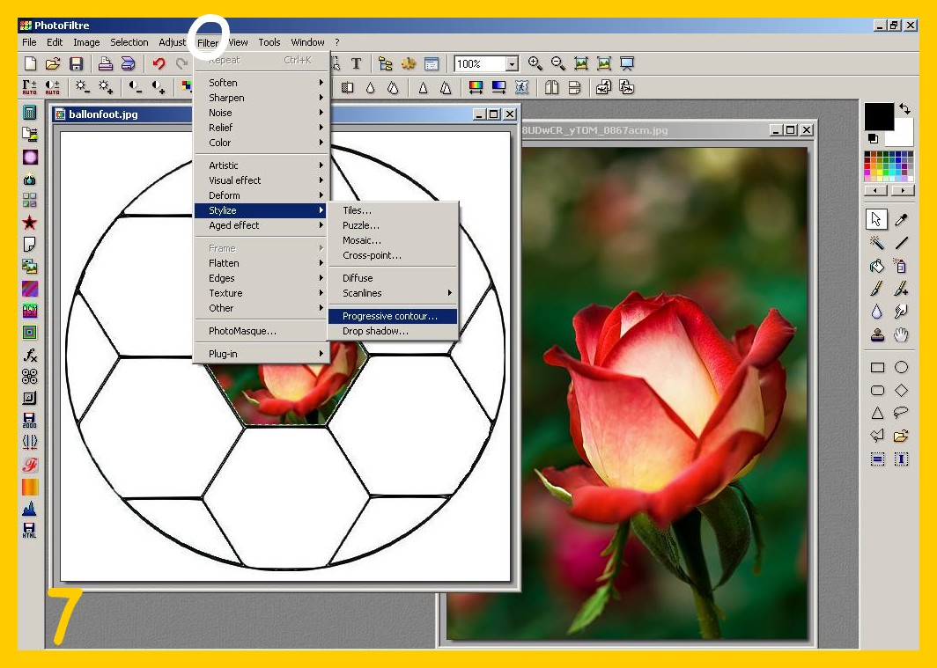Image resolution: width=937 pixels, height=668 pixels.
Task: Select Drop shadow filter option
Action: (x=375, y=331)
